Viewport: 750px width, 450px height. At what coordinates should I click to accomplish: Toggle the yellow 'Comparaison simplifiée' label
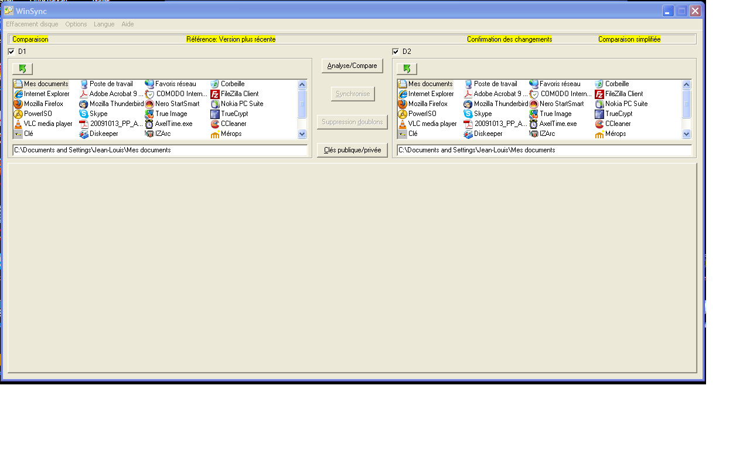pos(629,39)
